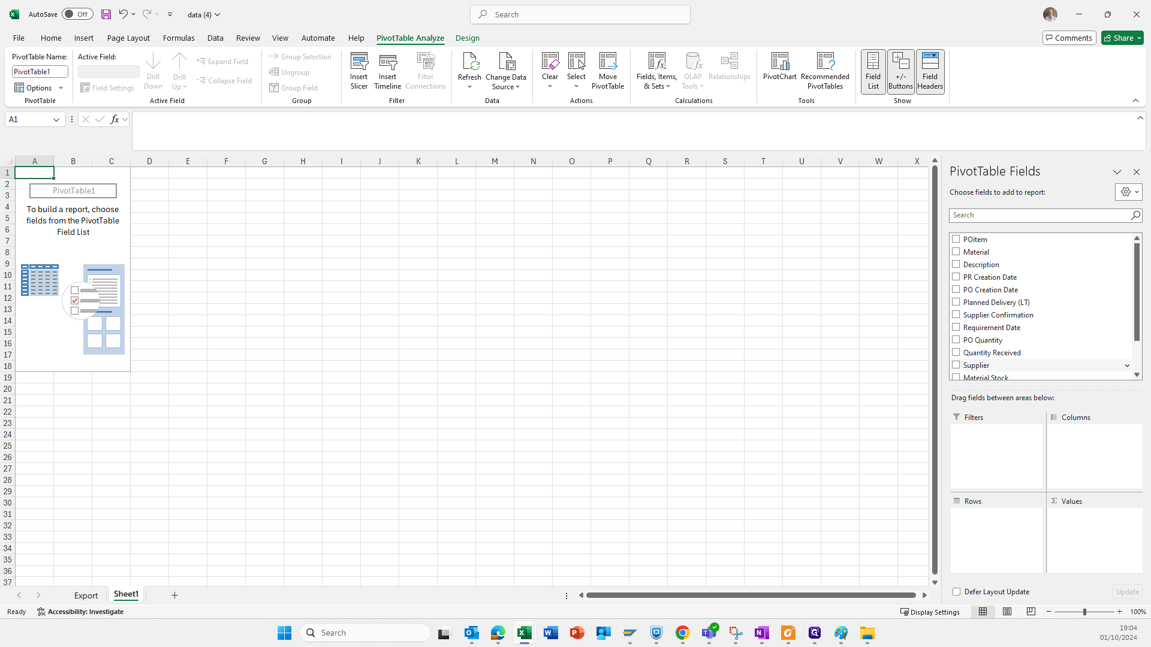1151x647 pixels.
Task: Open Outlook from the taskbar
Action: click(x=472, y=633)
